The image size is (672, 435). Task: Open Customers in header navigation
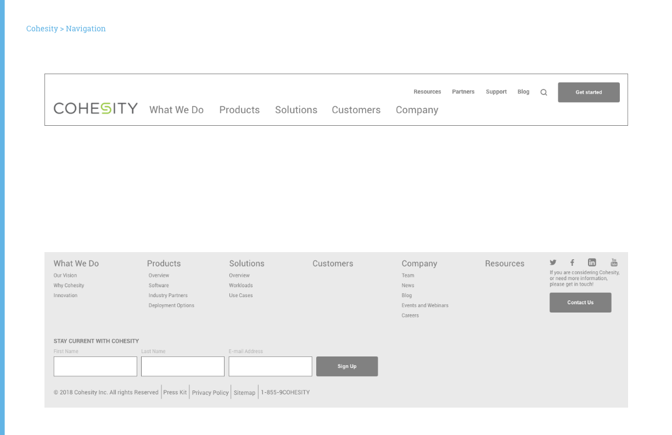356,110
